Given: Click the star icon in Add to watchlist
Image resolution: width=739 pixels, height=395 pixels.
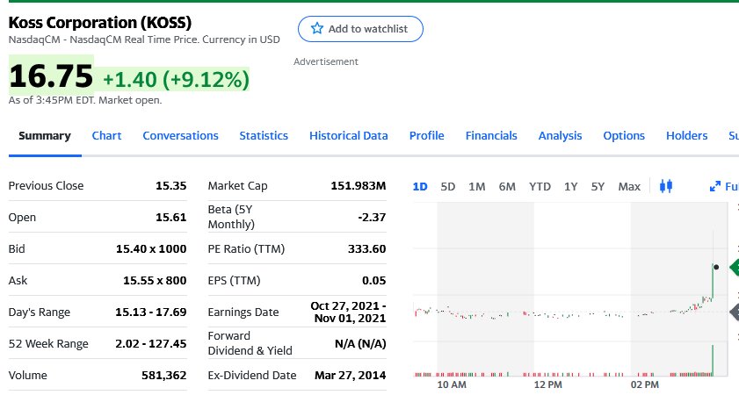Looking at the screenshot, I should (317, 28).
